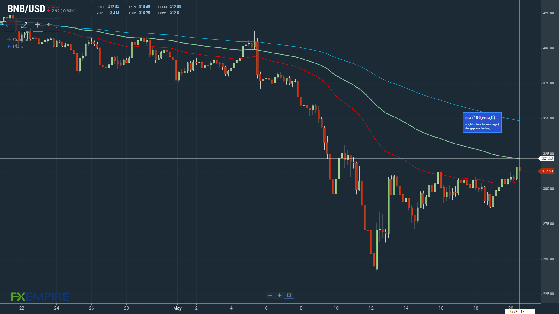Click the 350.00 price axis label
Viewport: 559px width, 314px height.
(548, 118)
